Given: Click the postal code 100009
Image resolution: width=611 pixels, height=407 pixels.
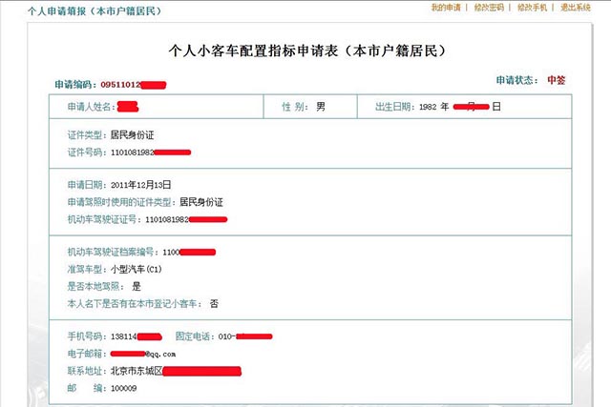Looking at the screenshot, I should tap(124, 388).
